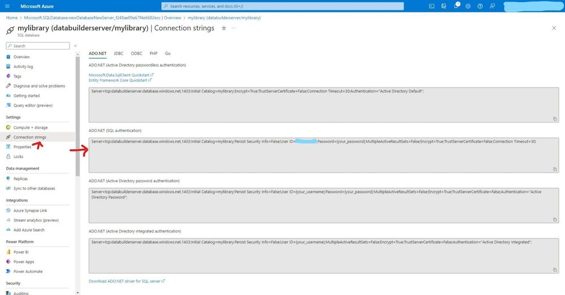Screen dimensions: 565x295
Task: Open Download ADO.NET driver for SQL server link
Action: pos(127,281)
